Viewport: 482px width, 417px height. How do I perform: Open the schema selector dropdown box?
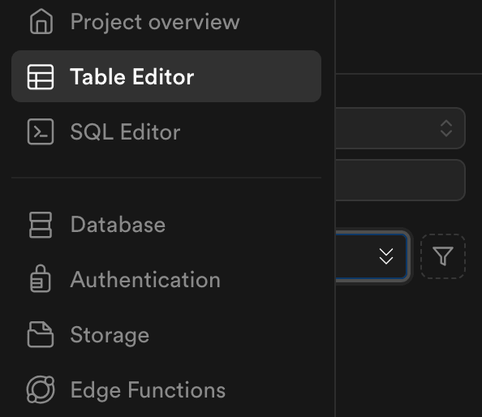point(401,128)
